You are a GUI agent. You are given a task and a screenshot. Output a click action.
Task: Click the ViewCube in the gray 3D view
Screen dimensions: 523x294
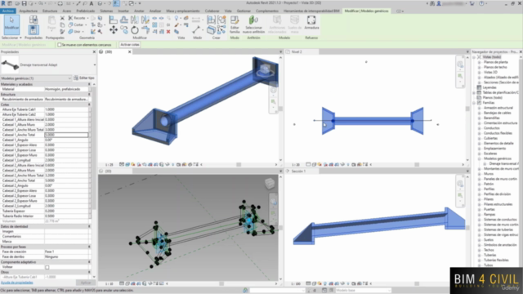(270, 183)
